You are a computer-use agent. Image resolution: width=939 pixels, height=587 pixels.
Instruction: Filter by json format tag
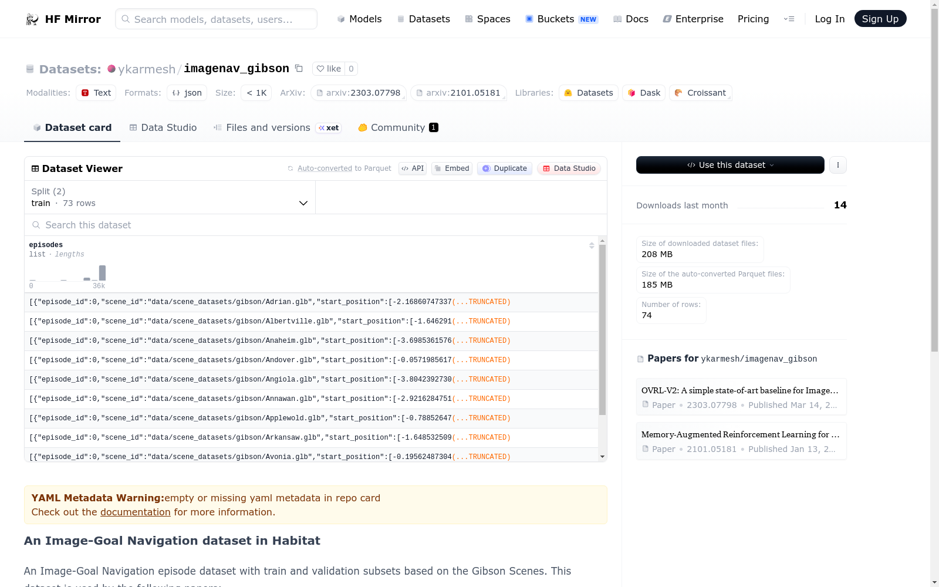coord(187,93)
